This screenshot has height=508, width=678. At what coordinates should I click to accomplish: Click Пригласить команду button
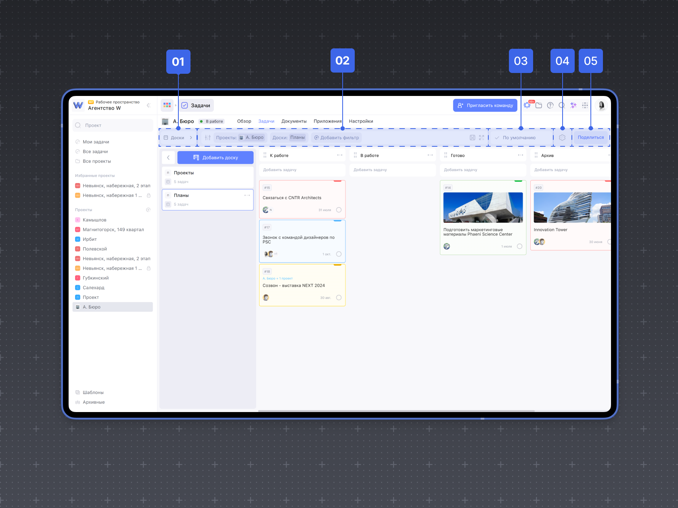pyautogui.click(x=485, y=105)
